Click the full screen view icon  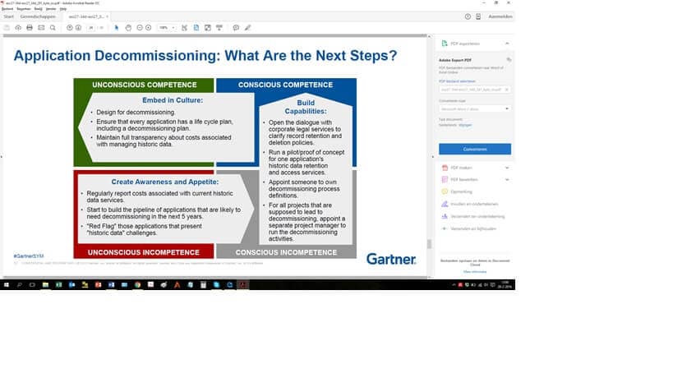click(x=208, y=27)
